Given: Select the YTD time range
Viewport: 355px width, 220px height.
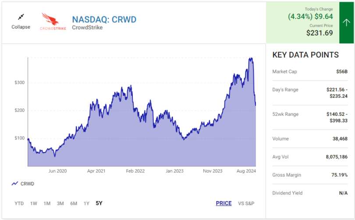Looking at the screenshot, I should tap(19, 203).
